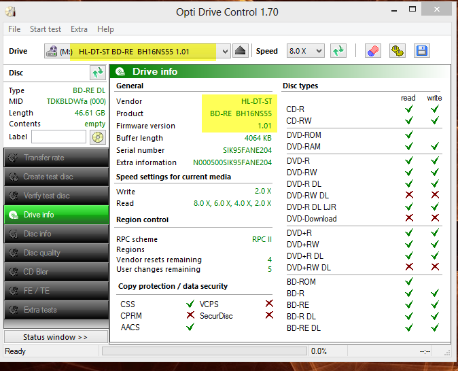This screenshot has width=458, height=371.
Task: Open the Disc quality section
Action: (x=56, y=252)
